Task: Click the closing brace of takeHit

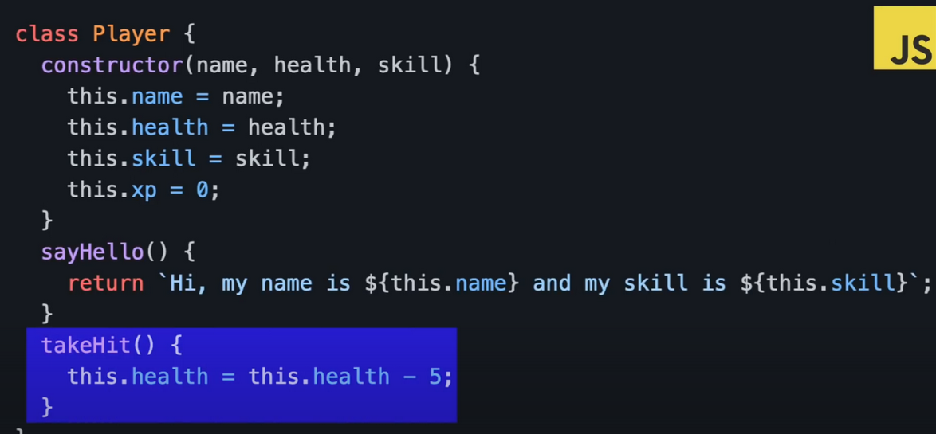Action: (x=47, y=407)
